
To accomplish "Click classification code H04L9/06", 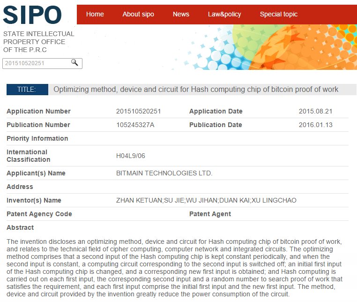I will [130, 156].
